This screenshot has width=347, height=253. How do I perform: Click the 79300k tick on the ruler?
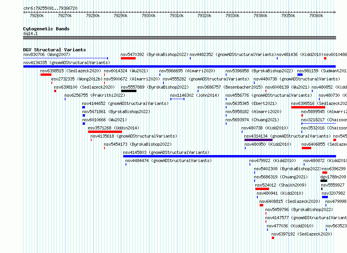point(149,16)
